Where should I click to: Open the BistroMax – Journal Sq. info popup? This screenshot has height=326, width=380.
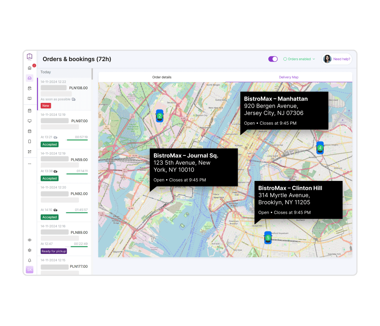[194, 167]
